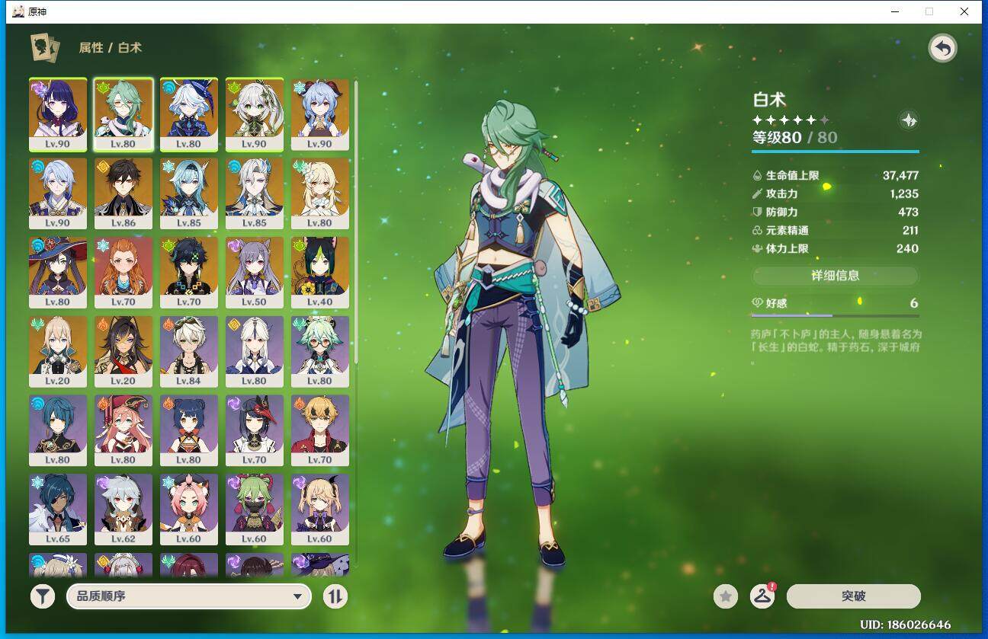Open Baizhu's constellation star icon beside name
This screenshot has width=988, height=639.
(909, 120)
